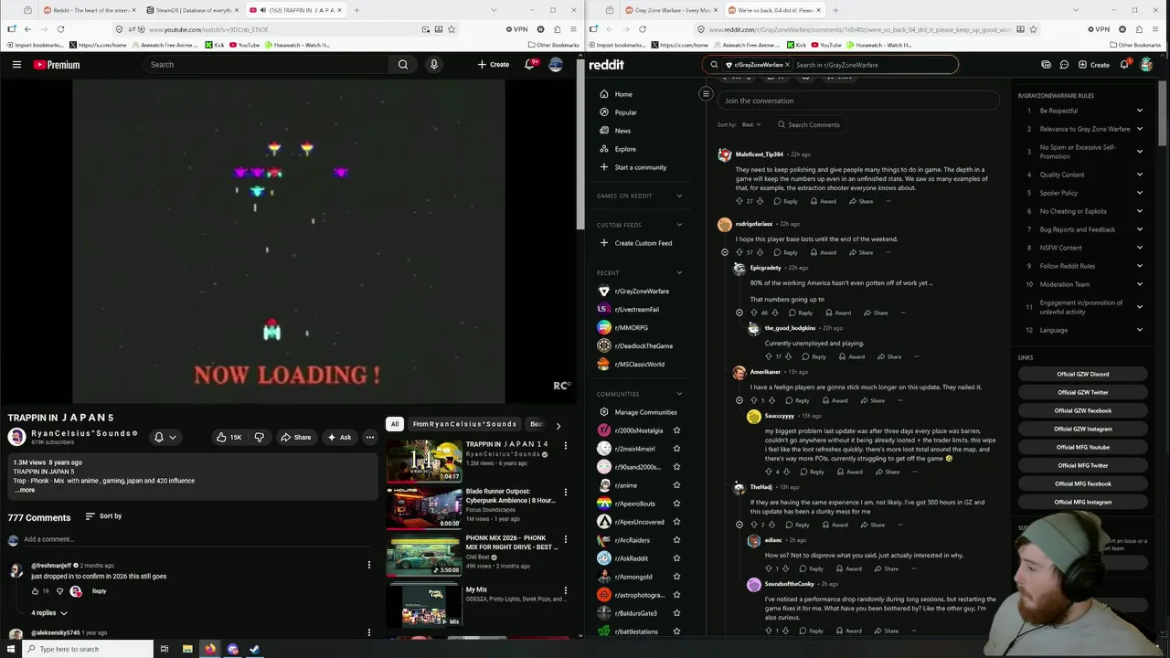Expand 4 replies under freshmanjeff comment
The width and height of the screenshot is (1170, 658).
49,613
